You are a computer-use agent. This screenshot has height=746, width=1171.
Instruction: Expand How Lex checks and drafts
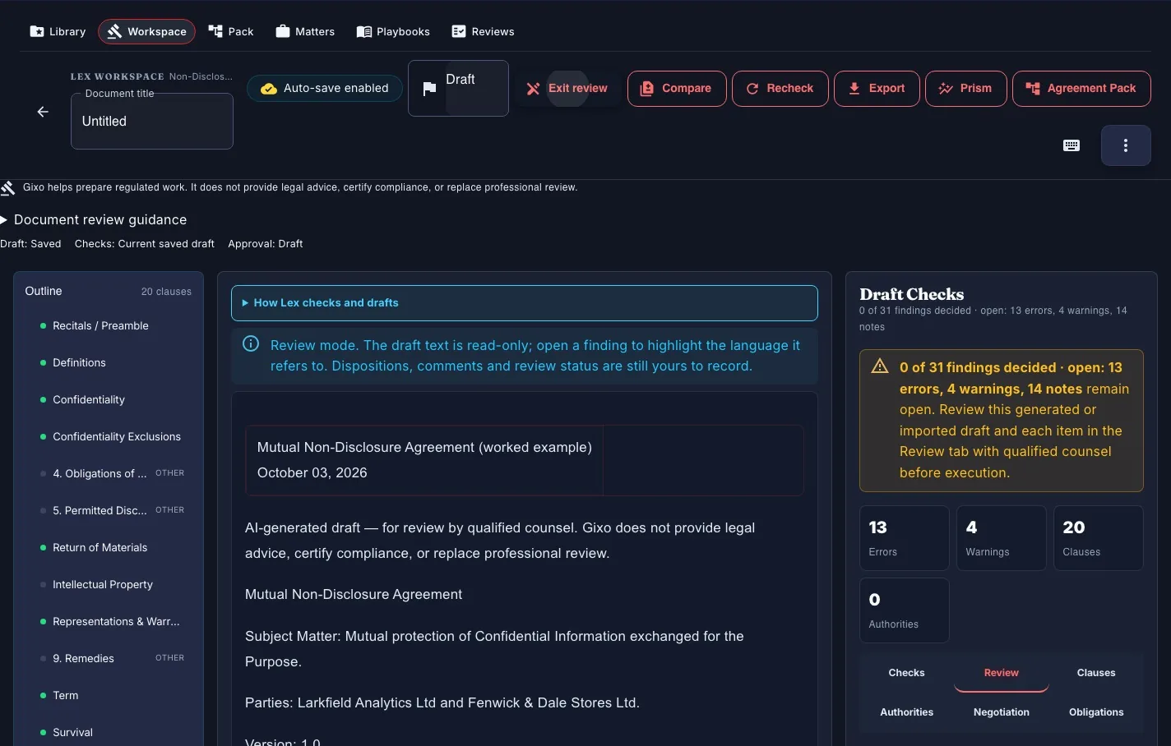click(525, 303)
